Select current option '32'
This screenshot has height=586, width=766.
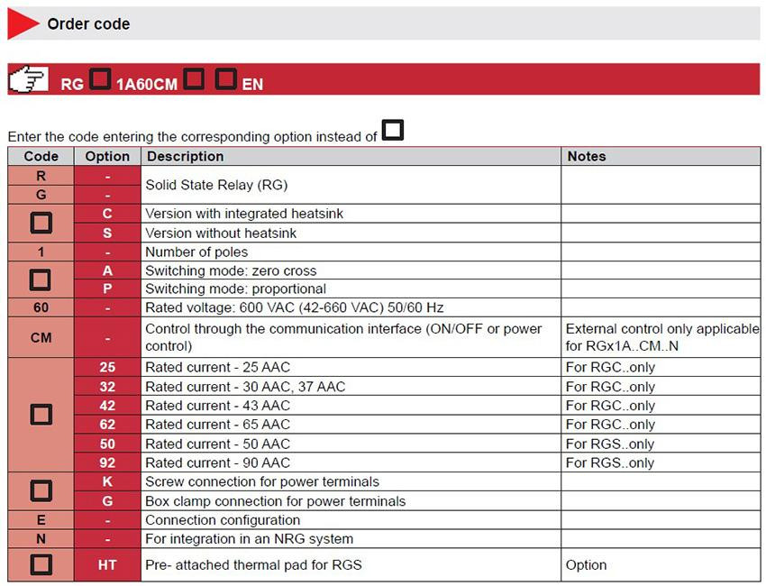point(107,387)
